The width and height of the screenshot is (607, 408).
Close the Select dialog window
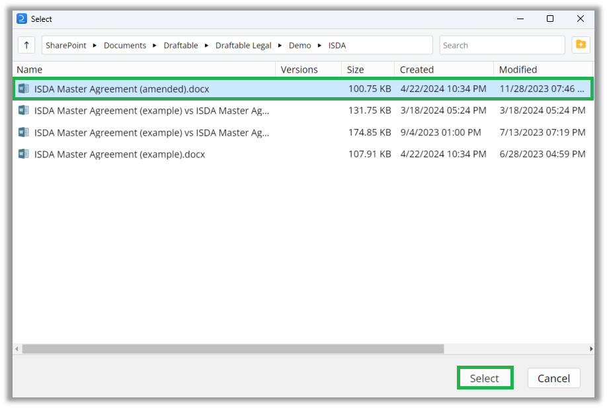click(x=581, y=19)
